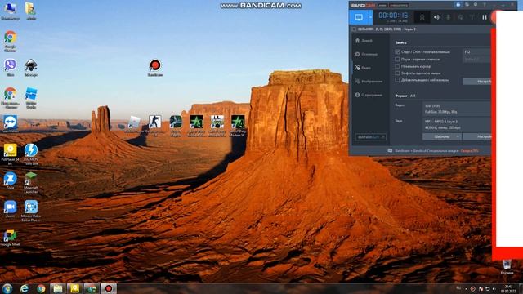Click recording area rectangle icon below timer
Screen dimensions: 523x294
(354, 29)
